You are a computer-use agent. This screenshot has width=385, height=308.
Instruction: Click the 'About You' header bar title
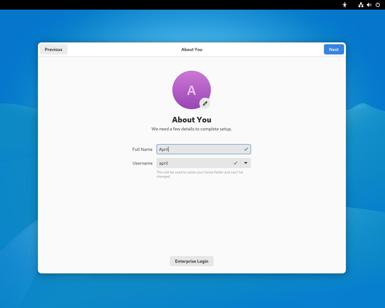coord(192,49)
